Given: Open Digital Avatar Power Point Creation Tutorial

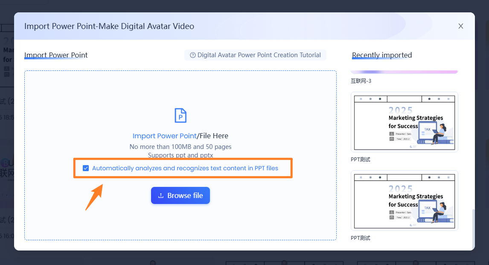Looking at the screenshot, I should coord(259,55).
